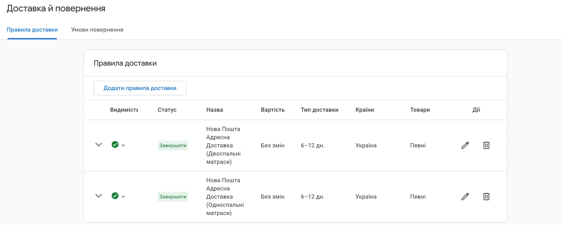Click 6–12 дн. in Двоспальні матраси row
This screenshot has height=225, width=561.
pos(312,145)
